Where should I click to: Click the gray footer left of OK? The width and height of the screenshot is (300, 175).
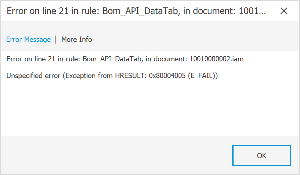(x=114, y=156)
